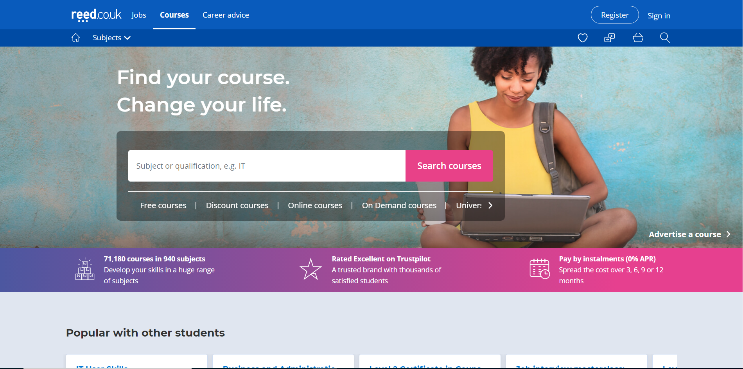Click the Advertise a course arrow
The width and height of the screenshot is (743, 369).
728,234
